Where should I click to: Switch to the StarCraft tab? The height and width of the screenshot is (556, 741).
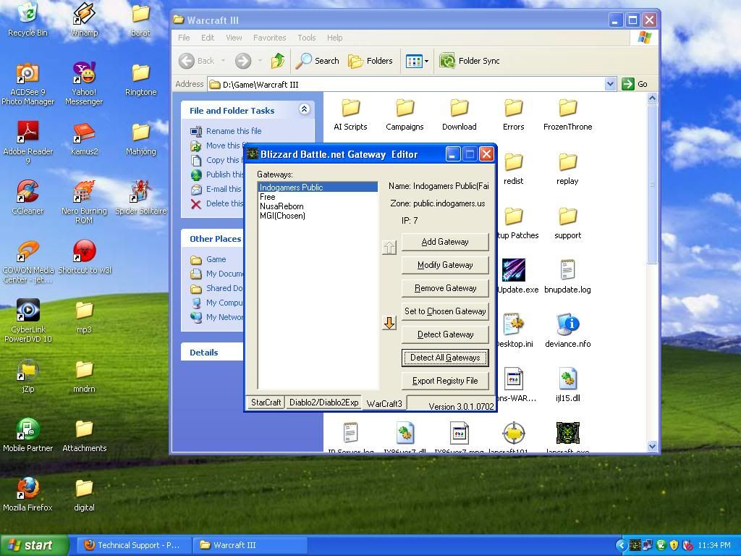pos(266,403)
